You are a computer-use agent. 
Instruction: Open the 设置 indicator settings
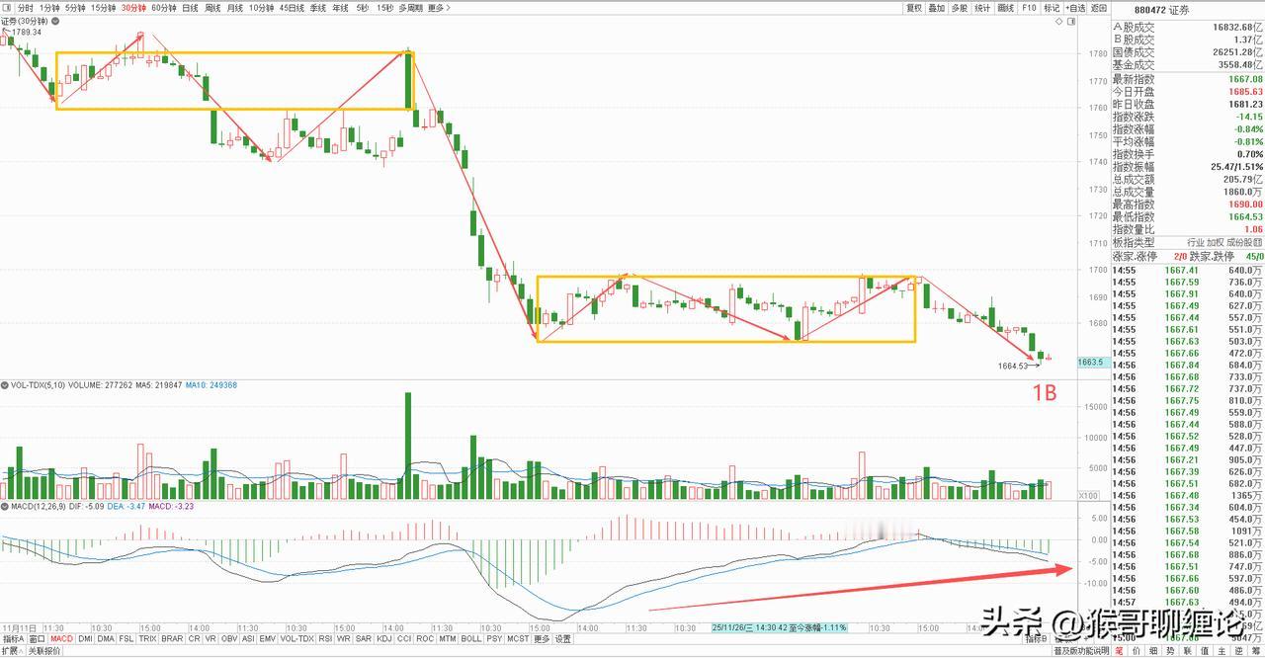point(562,640)
